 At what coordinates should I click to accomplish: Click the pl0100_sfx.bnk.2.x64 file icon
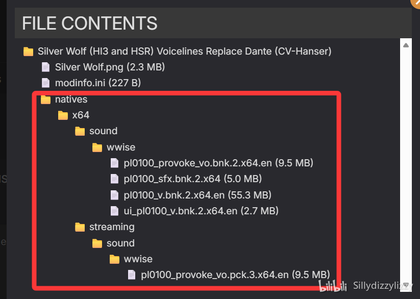[115, 179]
